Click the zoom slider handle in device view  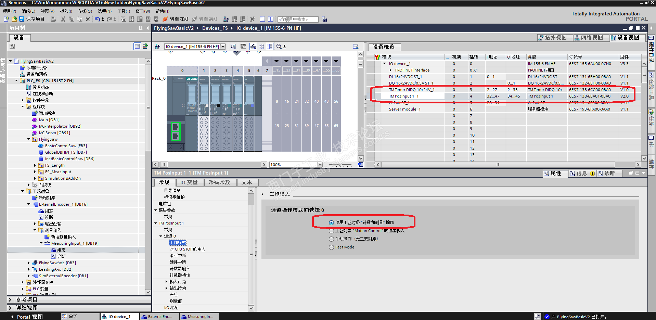340,165
